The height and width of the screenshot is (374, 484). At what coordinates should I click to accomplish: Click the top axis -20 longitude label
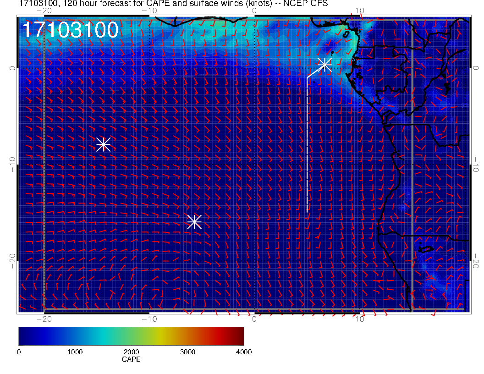pos(44,10)
